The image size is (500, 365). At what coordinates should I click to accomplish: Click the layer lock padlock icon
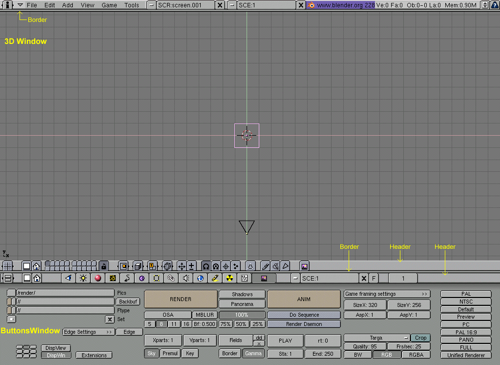103,266
